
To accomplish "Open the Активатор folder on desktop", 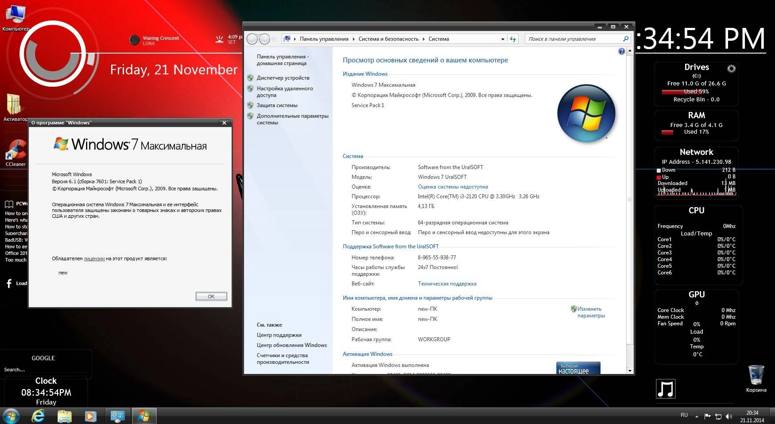I will (15, 108).
